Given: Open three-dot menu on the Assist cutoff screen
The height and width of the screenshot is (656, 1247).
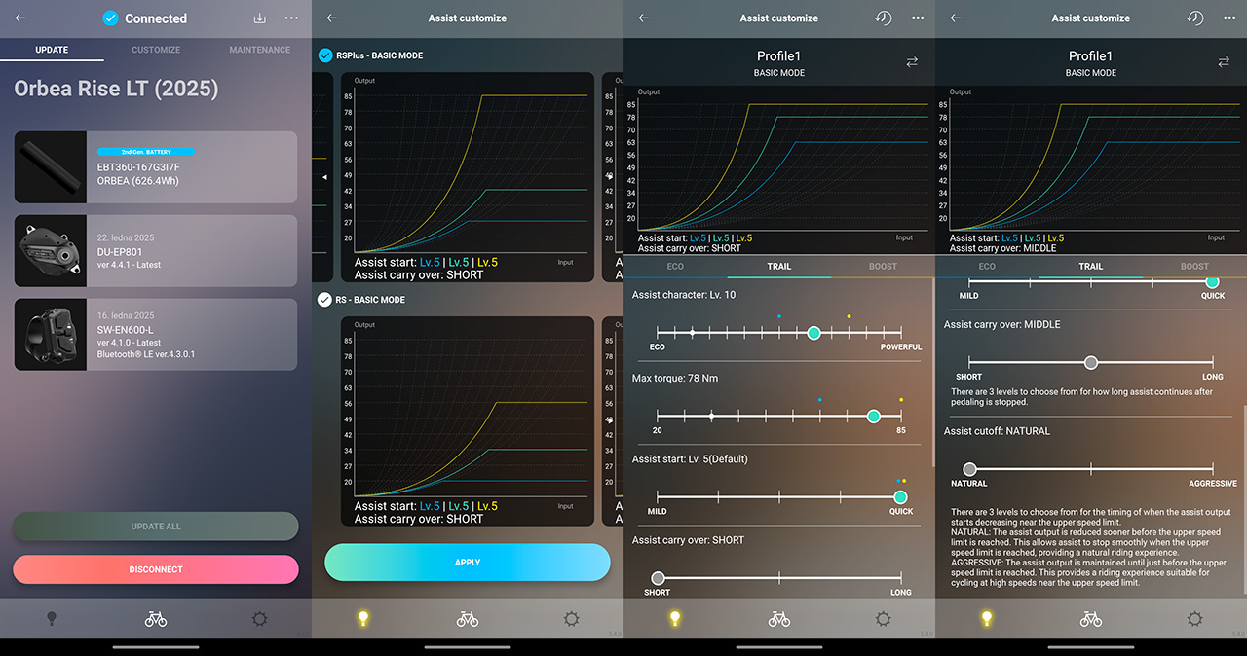Looking at the screenshot, I should click(1229, 18).
